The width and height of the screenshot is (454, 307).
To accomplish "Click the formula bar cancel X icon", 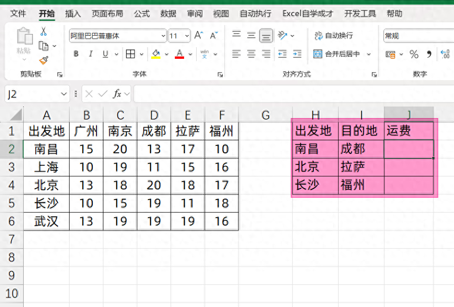I will point(89,94).
